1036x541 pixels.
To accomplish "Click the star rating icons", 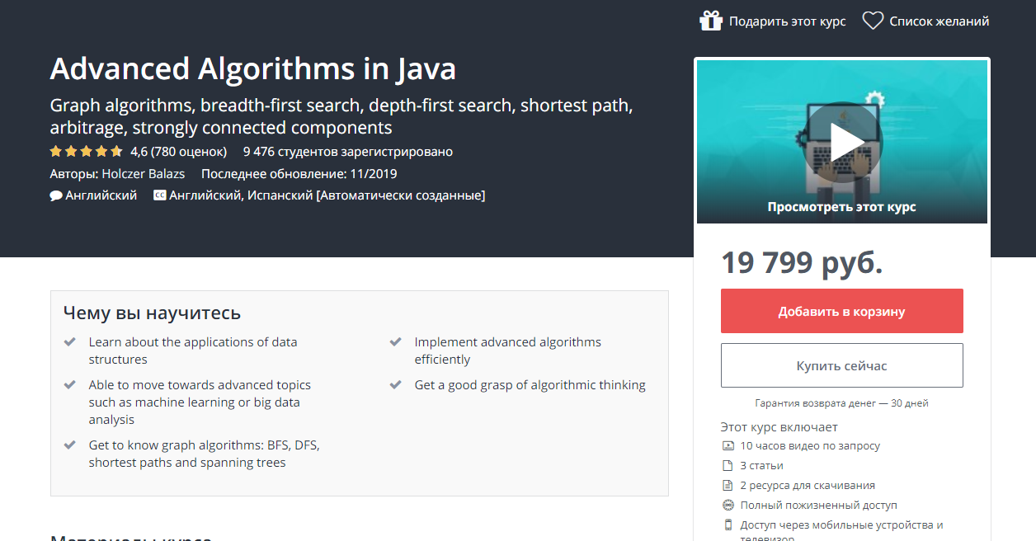I will pyautogui.click(x=86, y=152).
